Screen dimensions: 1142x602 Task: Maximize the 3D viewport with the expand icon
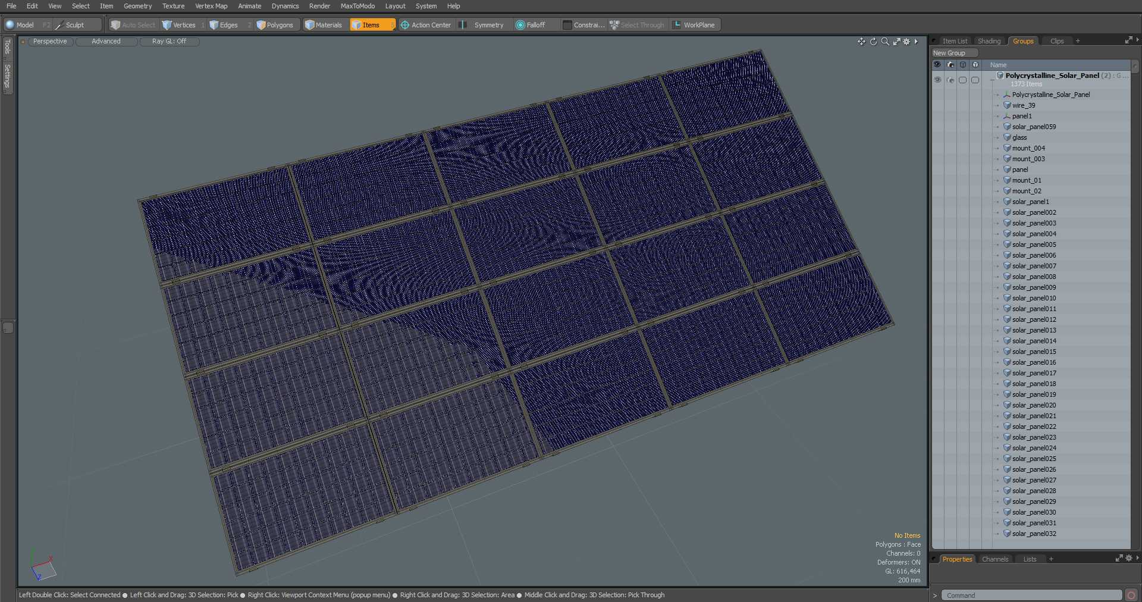tap(896, 42)
